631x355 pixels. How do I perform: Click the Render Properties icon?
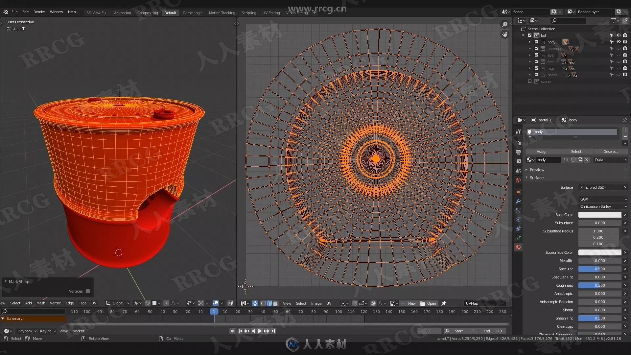pyautogui.click(x=518, y=141)
